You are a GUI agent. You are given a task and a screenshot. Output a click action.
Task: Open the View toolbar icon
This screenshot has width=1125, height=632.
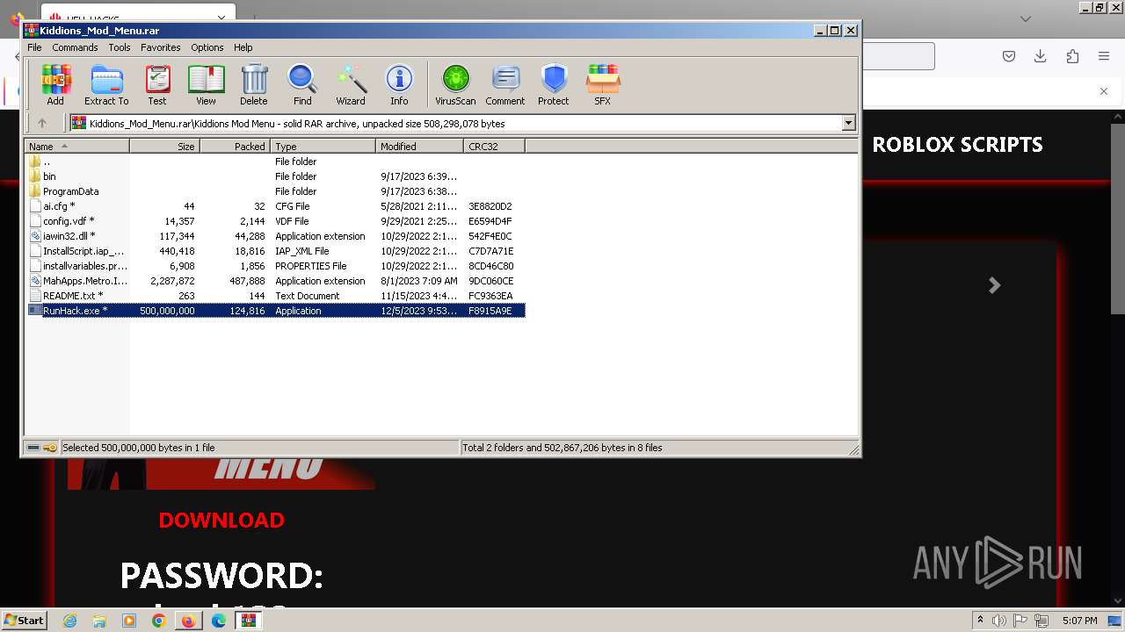206,85
